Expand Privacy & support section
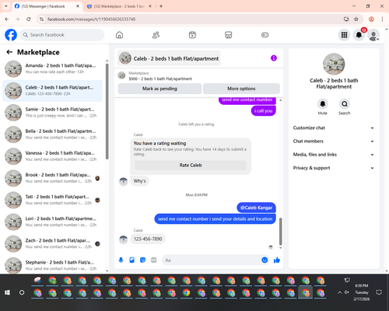 334,168
